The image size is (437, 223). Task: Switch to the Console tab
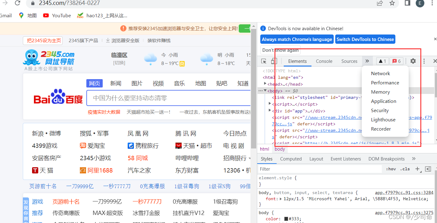324,61
